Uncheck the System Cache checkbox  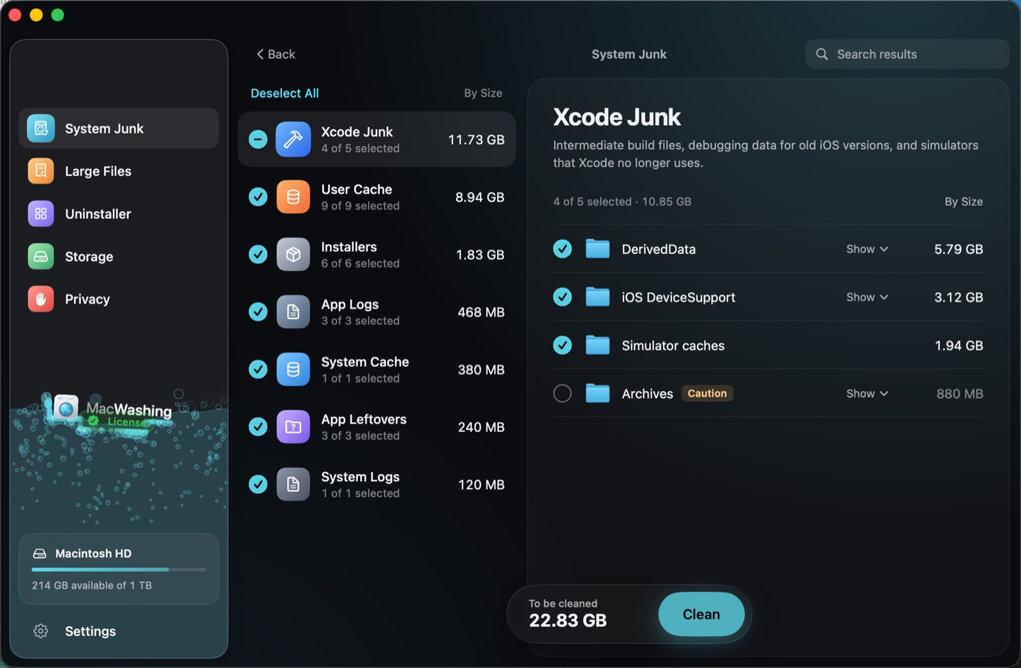258,369
